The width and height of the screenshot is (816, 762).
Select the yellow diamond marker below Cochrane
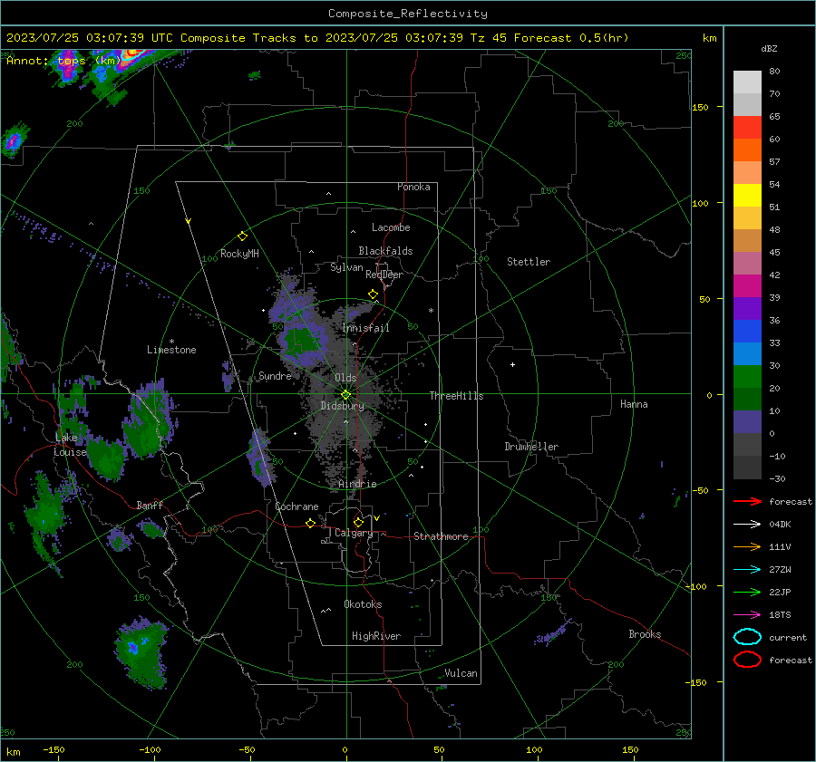point(310,523)
